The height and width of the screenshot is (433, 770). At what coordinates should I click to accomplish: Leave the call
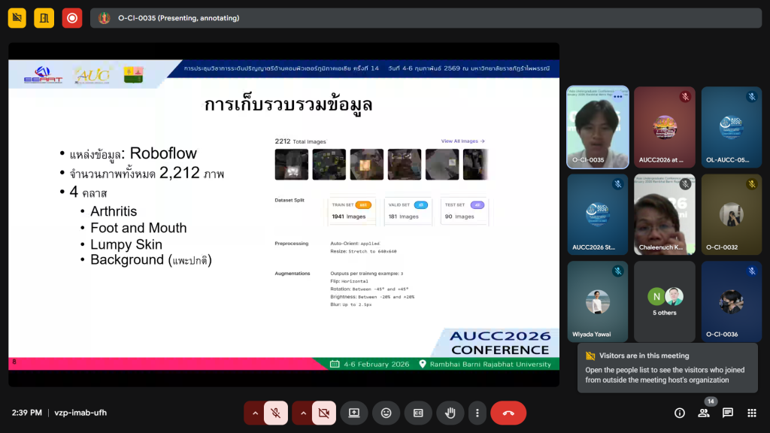pyautogui.click(x=508, y=413)
